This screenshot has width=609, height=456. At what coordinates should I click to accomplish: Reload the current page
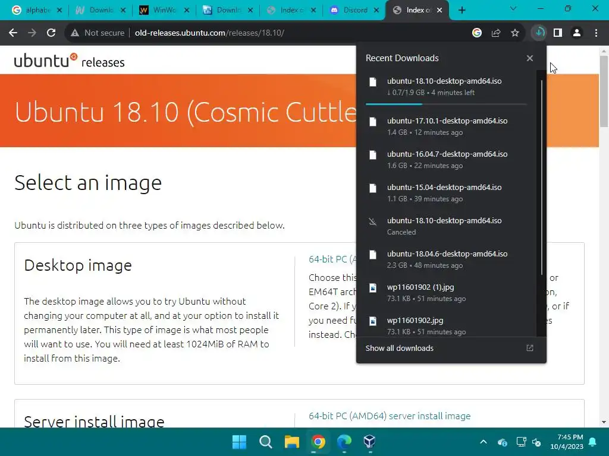click(x=51, y=33)
